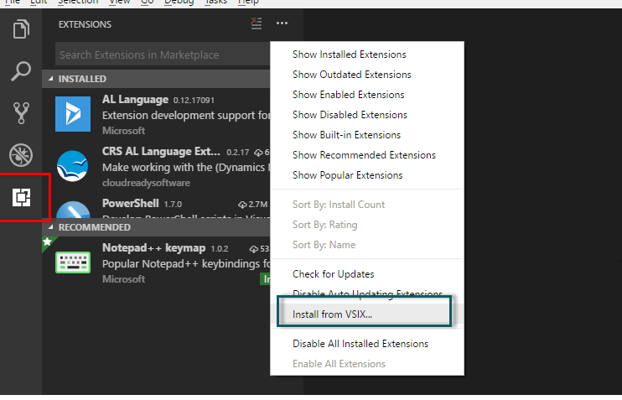
Task: Click the Notepad++ keymap keyboard icon
Action: coord(73,262)
